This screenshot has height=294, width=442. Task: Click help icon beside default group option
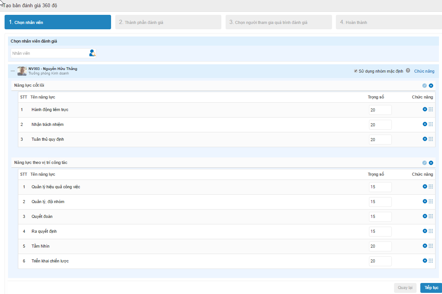click(x=408, y=71)
